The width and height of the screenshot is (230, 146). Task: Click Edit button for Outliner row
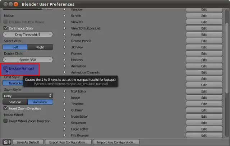[204, 110]
